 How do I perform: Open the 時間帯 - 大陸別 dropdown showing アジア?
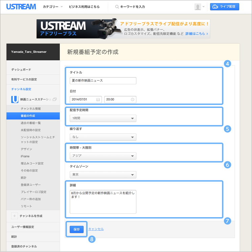coord(103,156)
